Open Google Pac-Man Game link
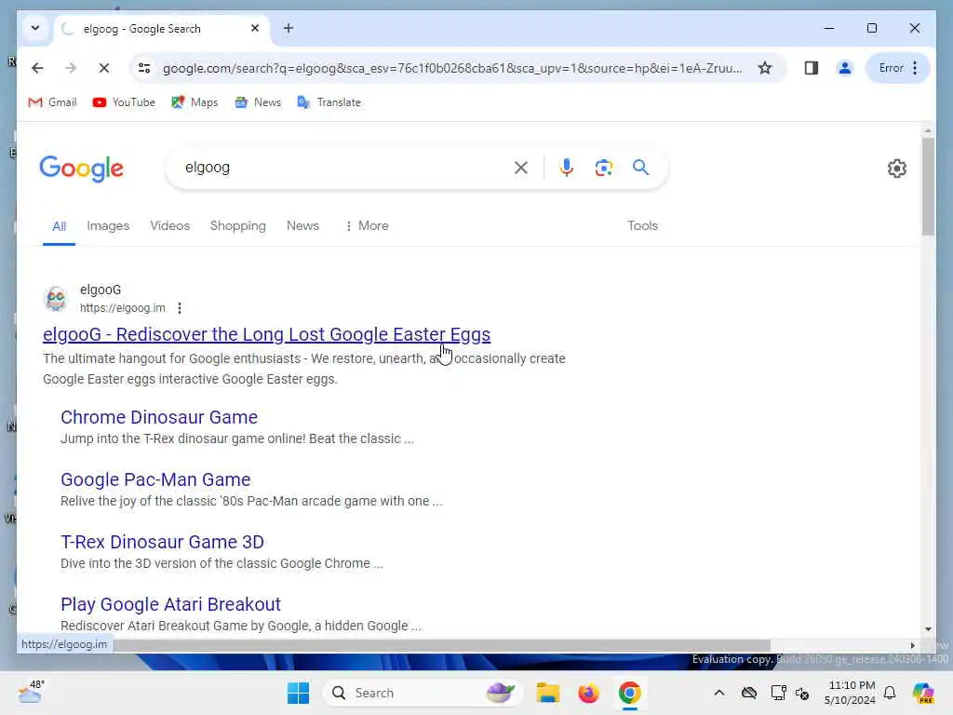Viewport: 953px width, 715px height. coord(155,479)
